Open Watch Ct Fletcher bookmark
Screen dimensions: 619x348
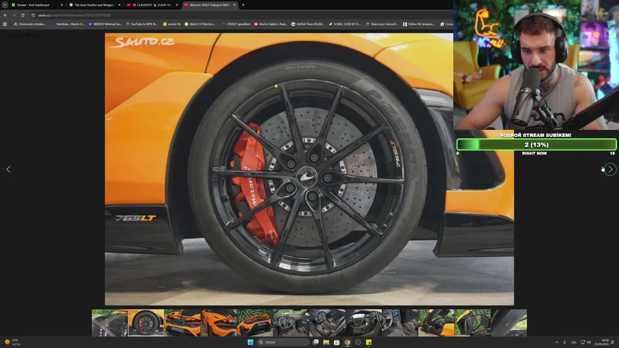click(200, 24)
